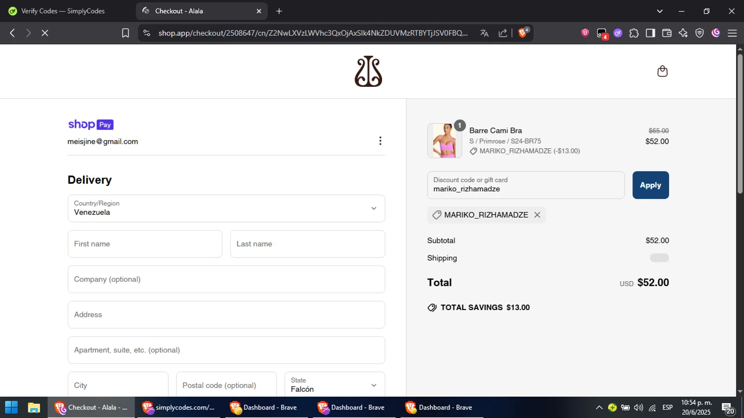Screen dimensions: 744x418
Task: Apply the discount code
Action: point(650,185)
